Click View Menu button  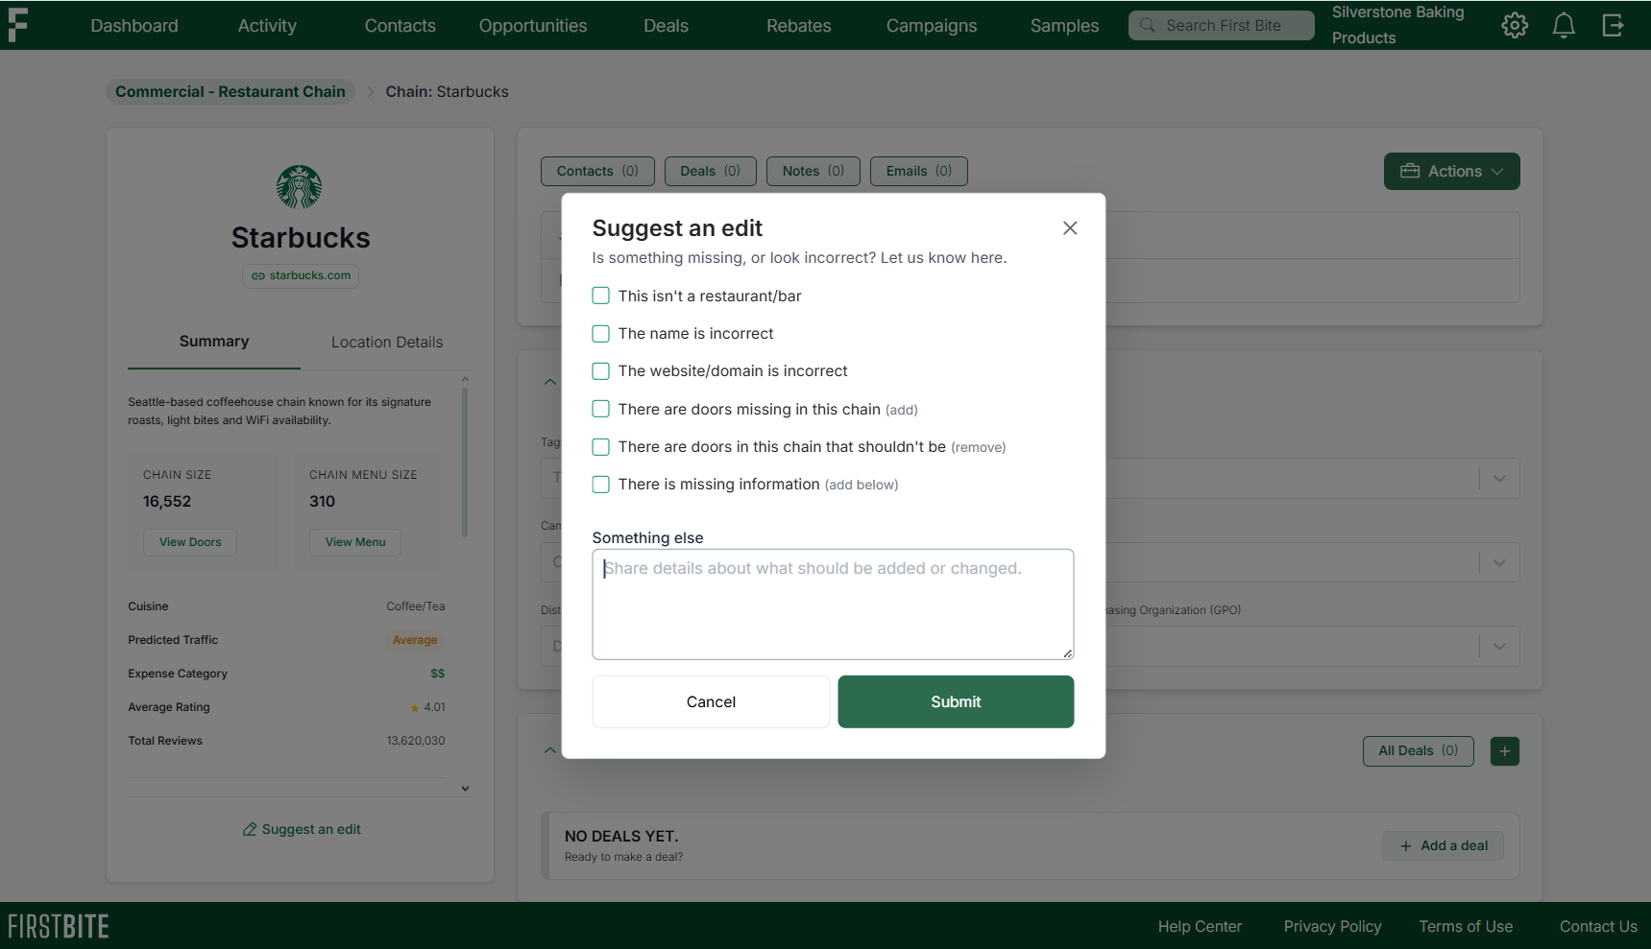355,542
